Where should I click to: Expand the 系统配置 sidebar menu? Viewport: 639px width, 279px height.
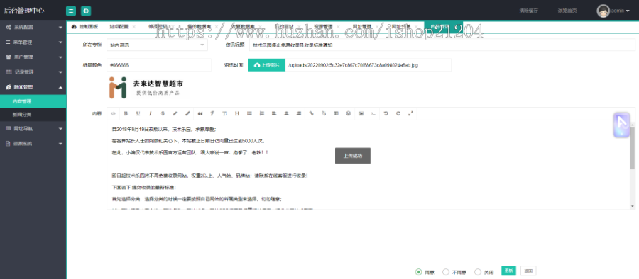click(33, 27)
